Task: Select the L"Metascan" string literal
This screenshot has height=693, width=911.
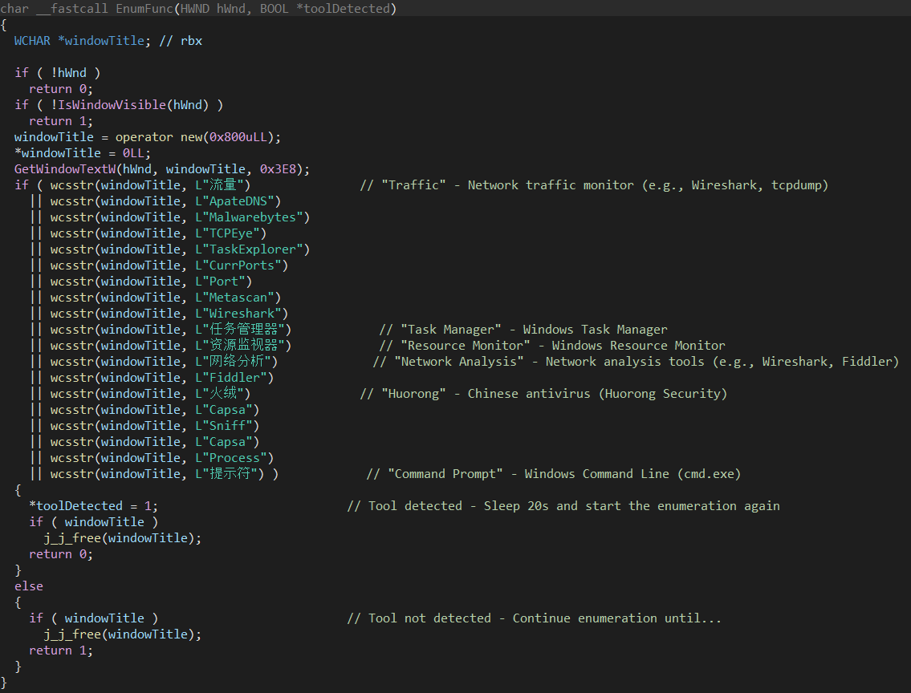Action: pyautogui.click(x=234, y=298)
